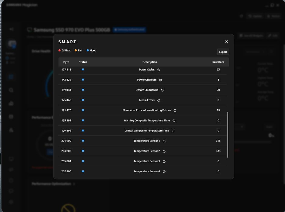Click the Status column header
The height and width of the screenshot is (212, 285).
pyautogui.click(x=83, y=62)
